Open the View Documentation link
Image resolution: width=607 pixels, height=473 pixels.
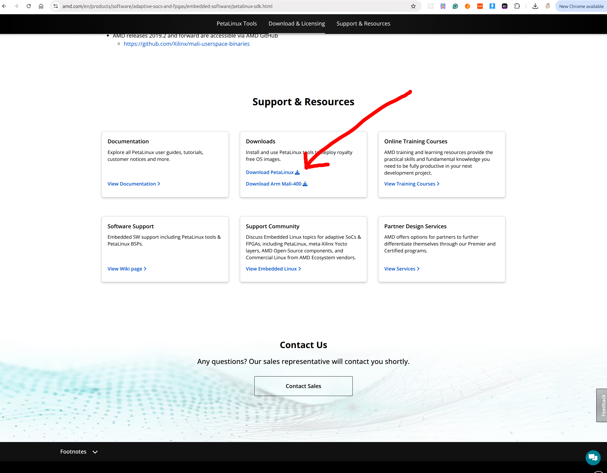coord(134,184)
